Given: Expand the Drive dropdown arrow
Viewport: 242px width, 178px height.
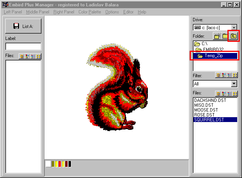Looking at the screenshot, I should pos(234,28).
